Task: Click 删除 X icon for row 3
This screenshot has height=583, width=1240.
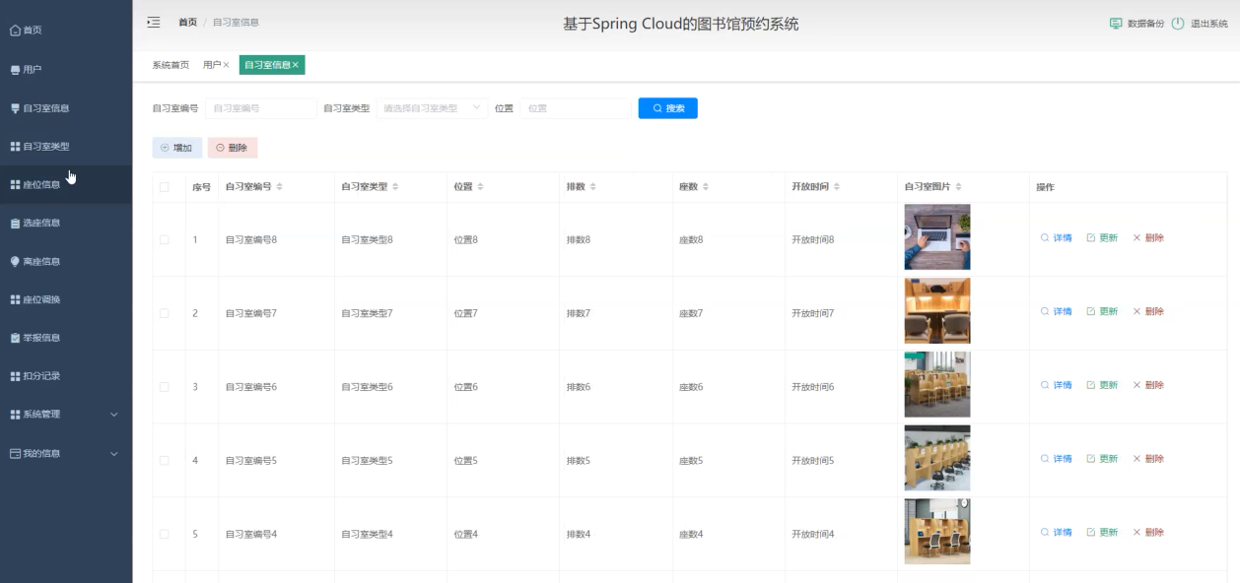Action: 1137,386
